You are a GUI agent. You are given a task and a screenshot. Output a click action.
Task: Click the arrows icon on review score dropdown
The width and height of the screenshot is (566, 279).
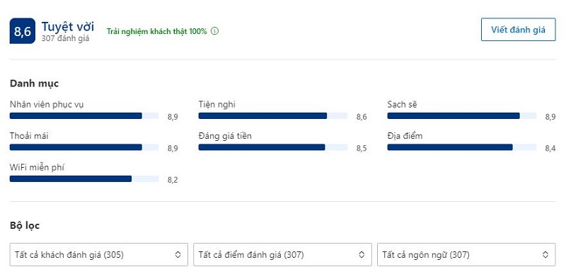coord(362,255)
